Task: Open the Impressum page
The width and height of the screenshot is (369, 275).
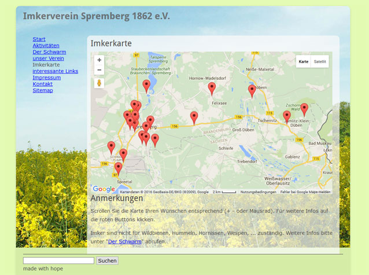Action: [46, 78]
